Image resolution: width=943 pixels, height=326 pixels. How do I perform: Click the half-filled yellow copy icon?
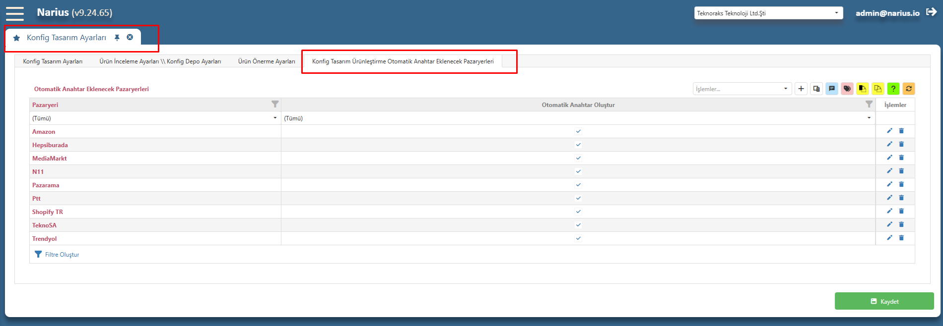pos(863,89)
